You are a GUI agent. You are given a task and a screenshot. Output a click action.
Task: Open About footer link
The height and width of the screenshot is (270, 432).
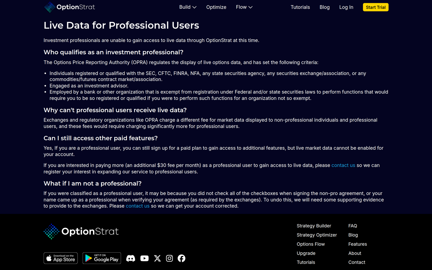coord(355,253)
